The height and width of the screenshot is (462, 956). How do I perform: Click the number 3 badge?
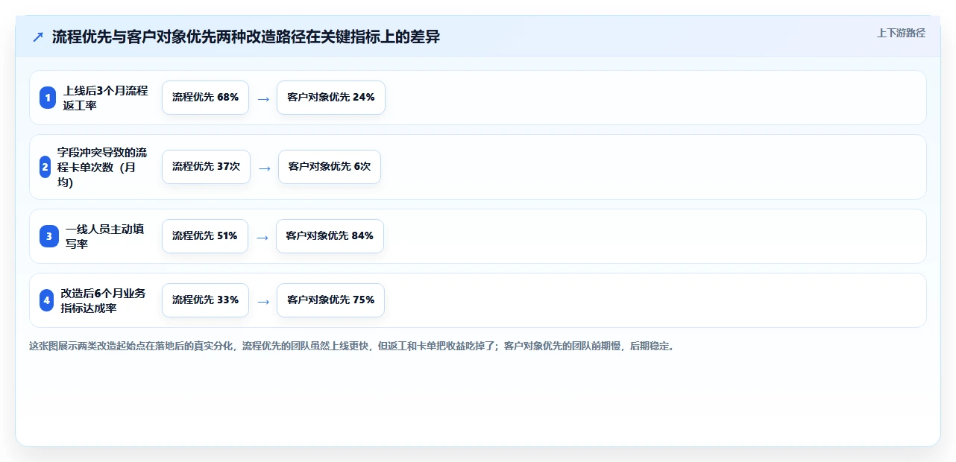(48, 236)
